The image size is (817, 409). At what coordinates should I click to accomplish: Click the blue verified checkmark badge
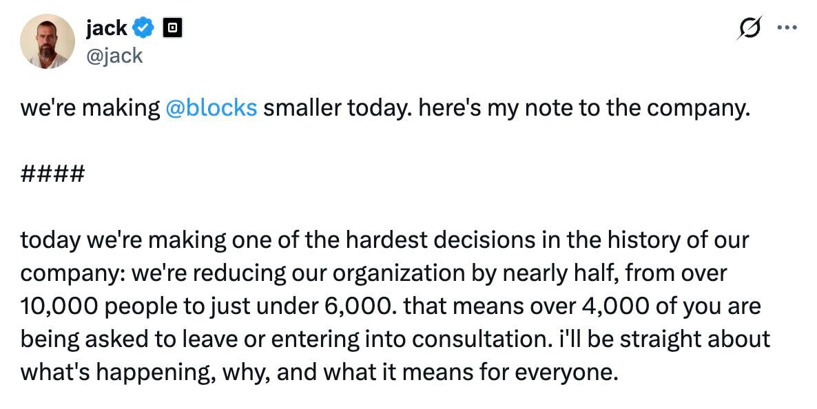click(143, 29)
